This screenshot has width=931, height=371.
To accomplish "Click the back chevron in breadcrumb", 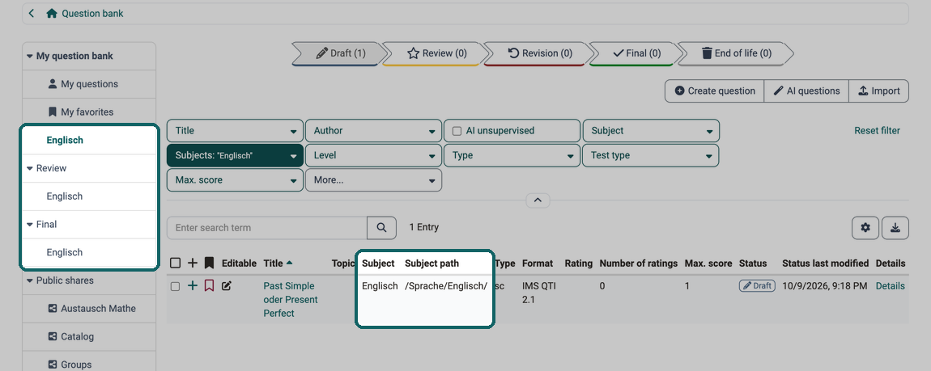I will pyautogui.click(x=32, y=13).
